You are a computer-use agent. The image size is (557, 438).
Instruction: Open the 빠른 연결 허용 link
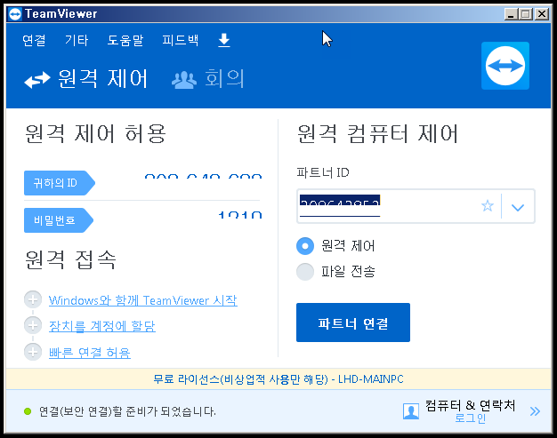coord(90,353)
